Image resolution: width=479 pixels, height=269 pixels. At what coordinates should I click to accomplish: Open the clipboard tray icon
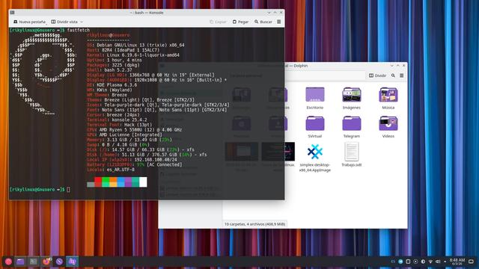point(408,262)
